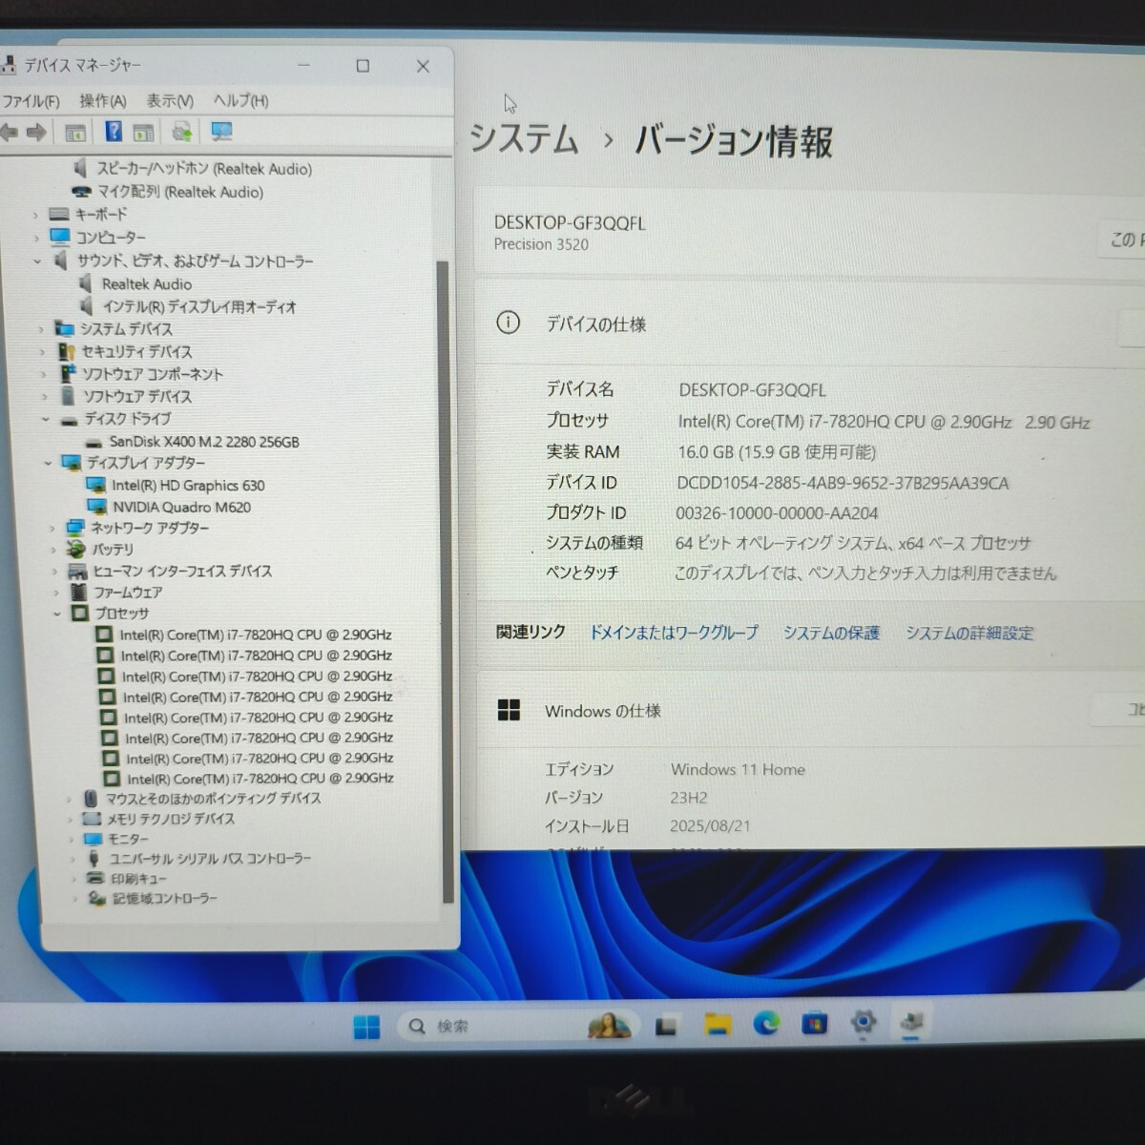The width and height of the screenshot is (1145, 1145).
Task: Expand the セキュリティ デバイス node
Action: (x=43, y=352)
